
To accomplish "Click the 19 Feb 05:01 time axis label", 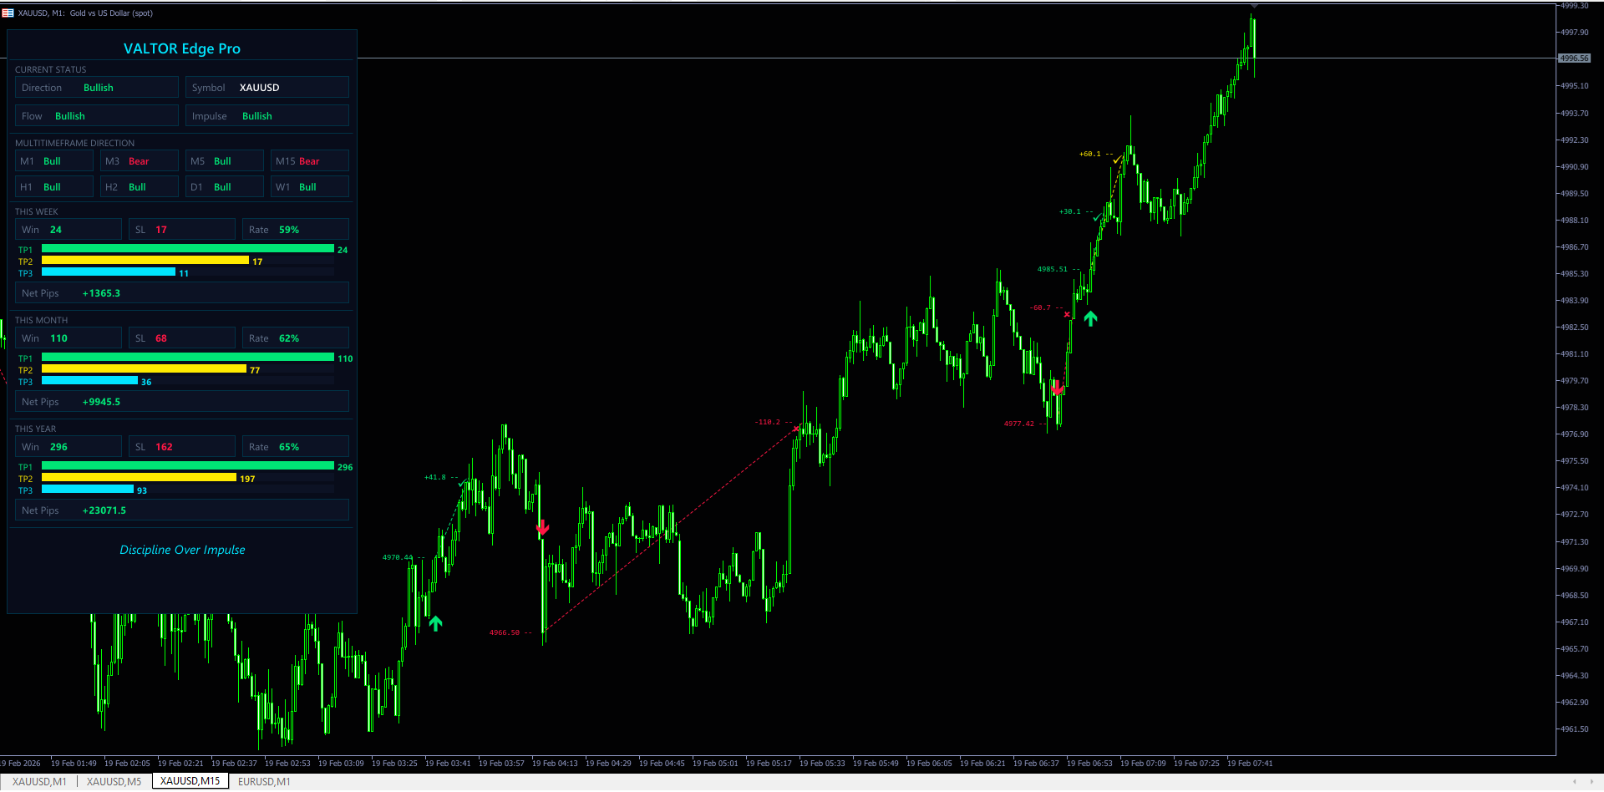I will point(715,764).
